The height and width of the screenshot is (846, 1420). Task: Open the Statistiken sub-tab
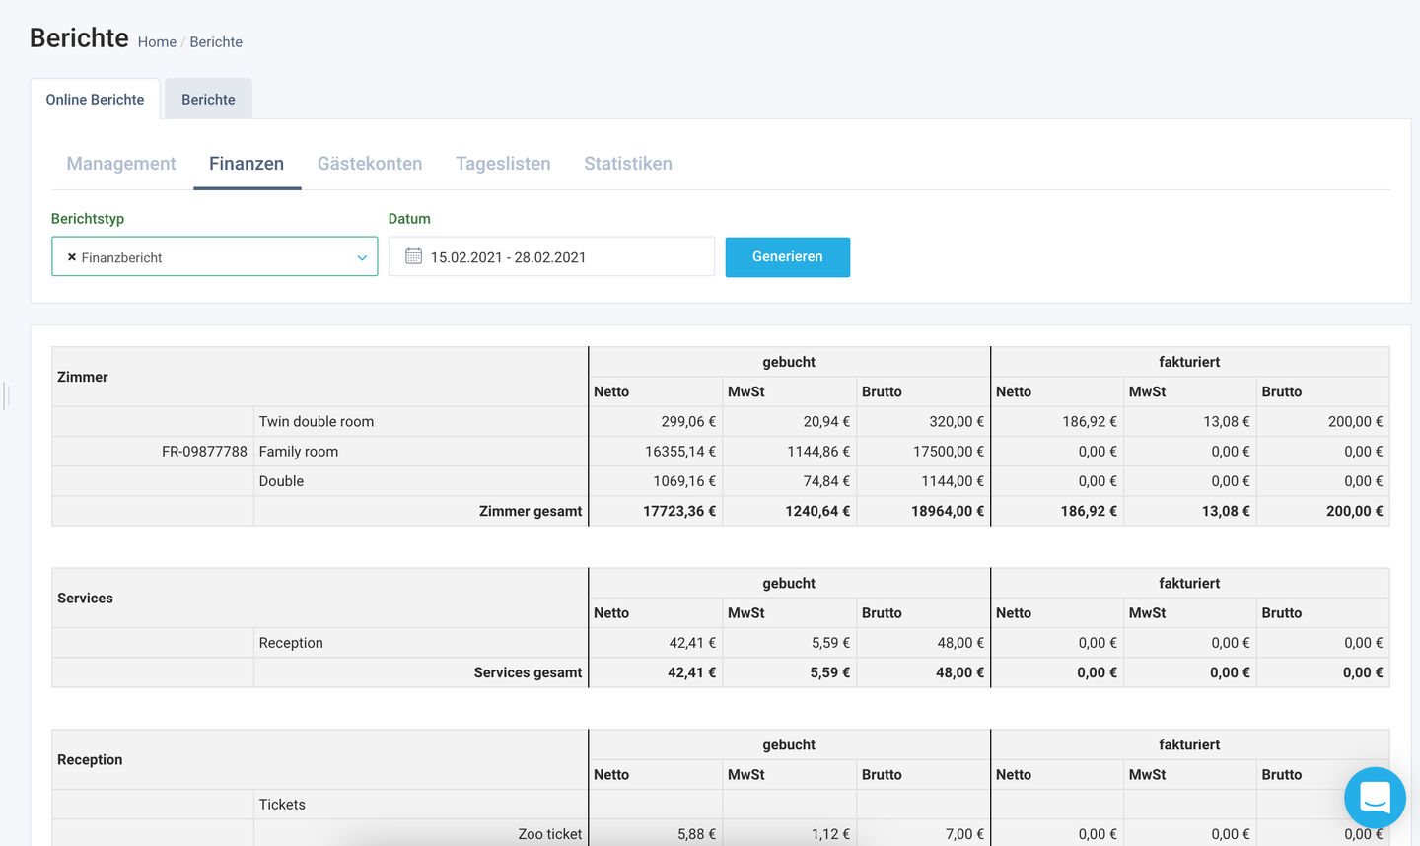pos(628,164)
